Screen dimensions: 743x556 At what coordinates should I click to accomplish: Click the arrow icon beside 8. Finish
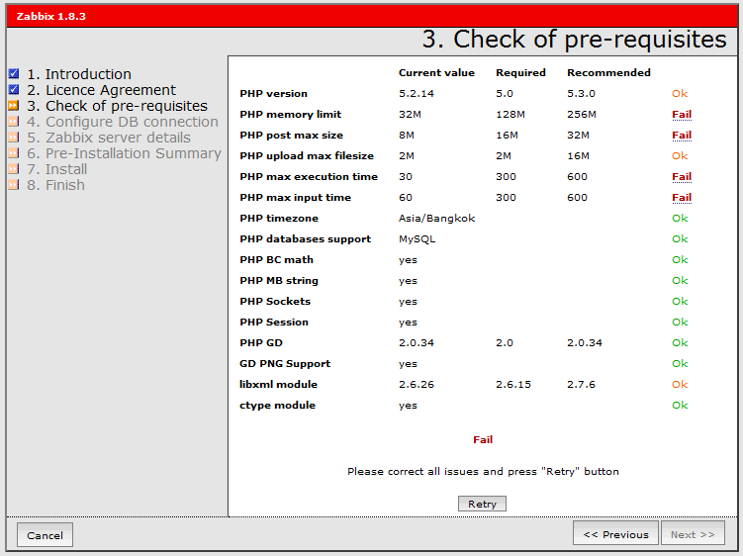tap(14, 184)
